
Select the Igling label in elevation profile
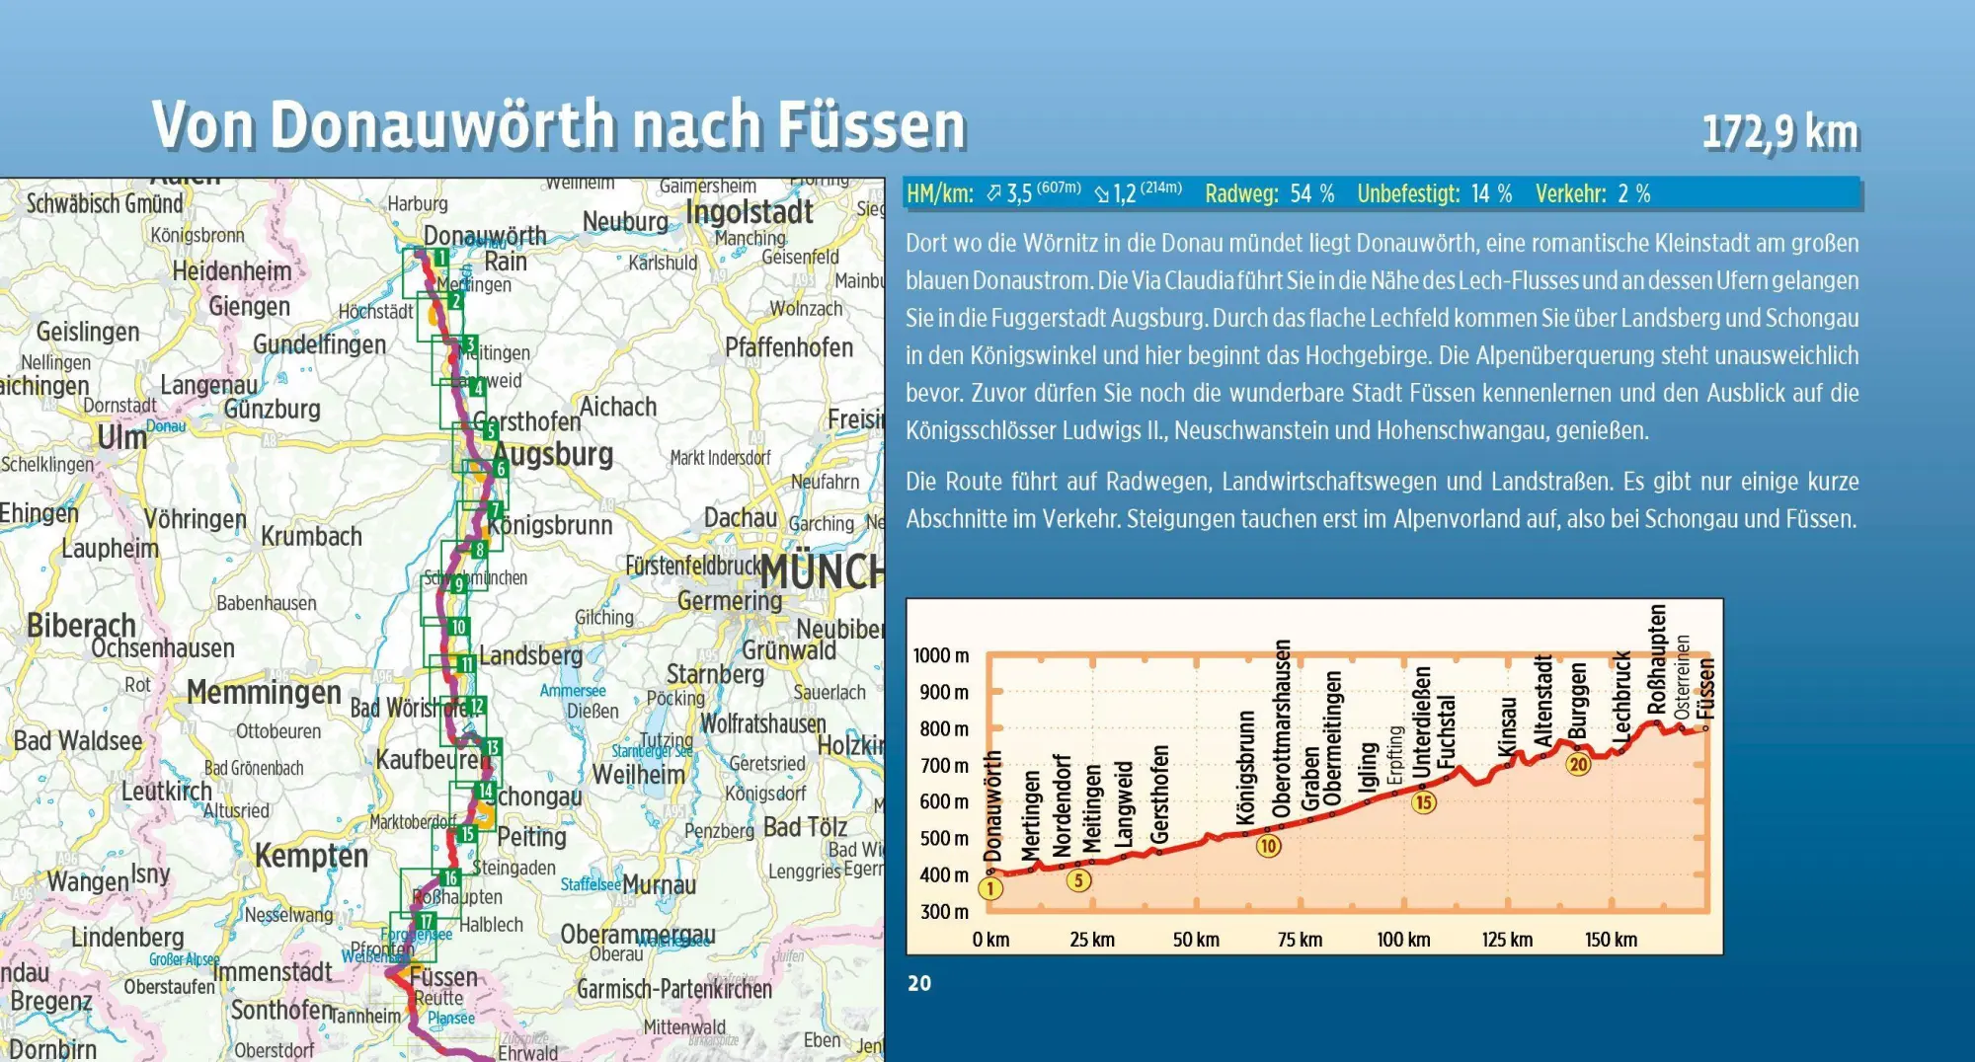pos(1368,767)
